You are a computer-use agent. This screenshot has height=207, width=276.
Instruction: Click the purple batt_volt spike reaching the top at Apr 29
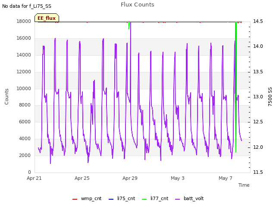pyautogui.click(x=130, y=62)
